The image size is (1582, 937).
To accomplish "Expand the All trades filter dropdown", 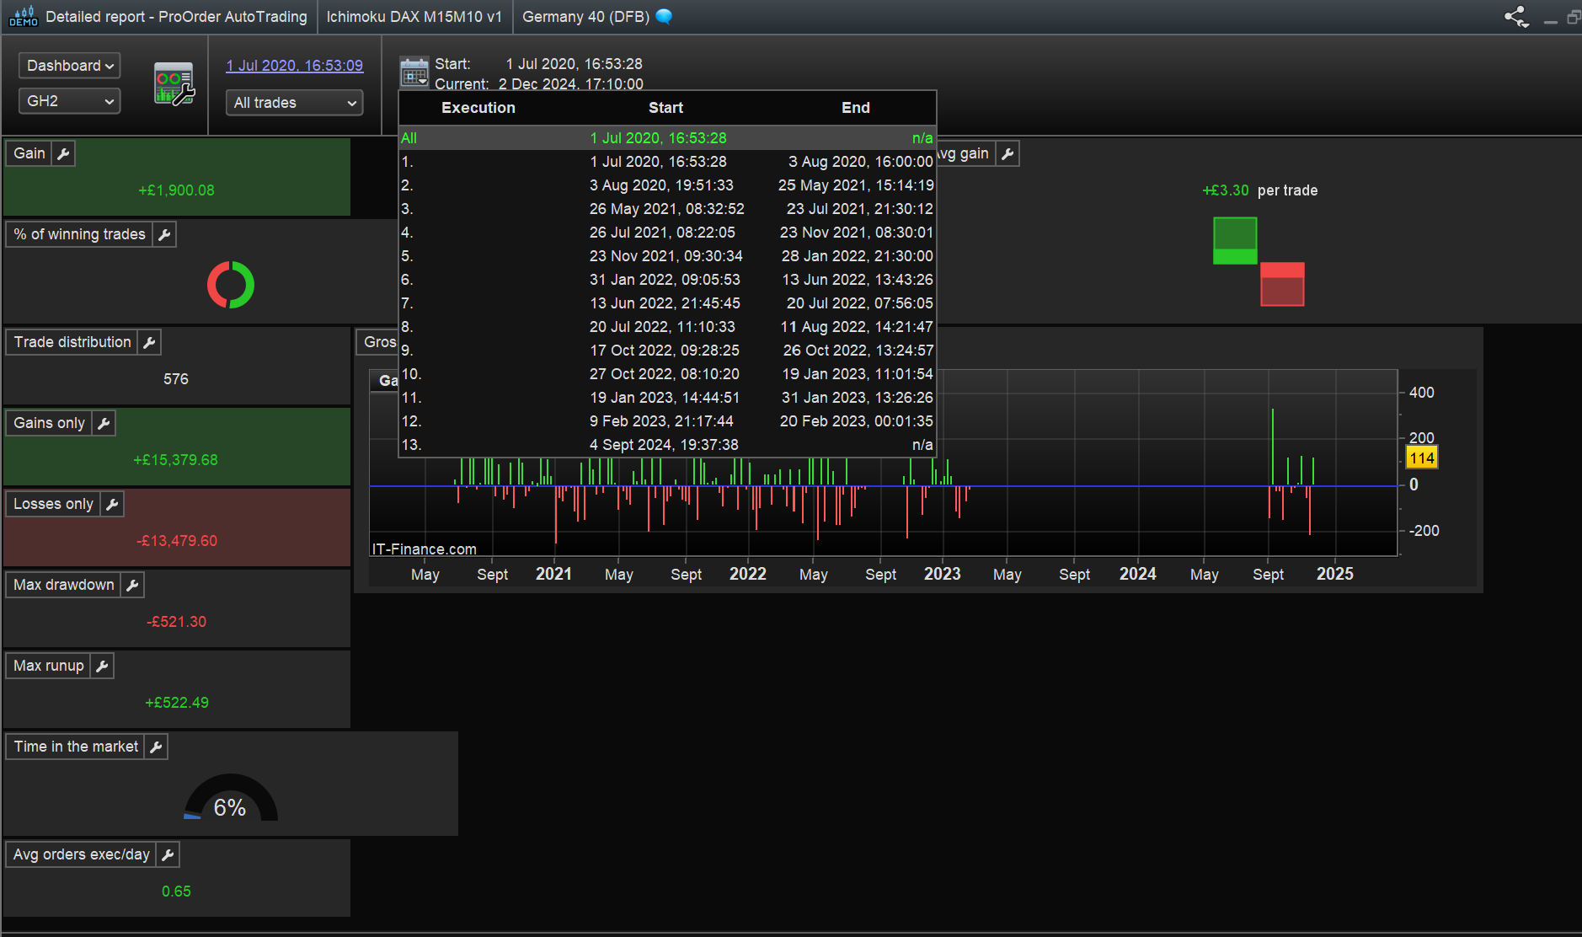I will click(x=294, y=103).
